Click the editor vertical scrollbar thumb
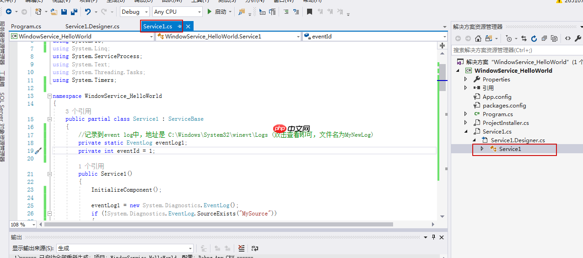 443,78
